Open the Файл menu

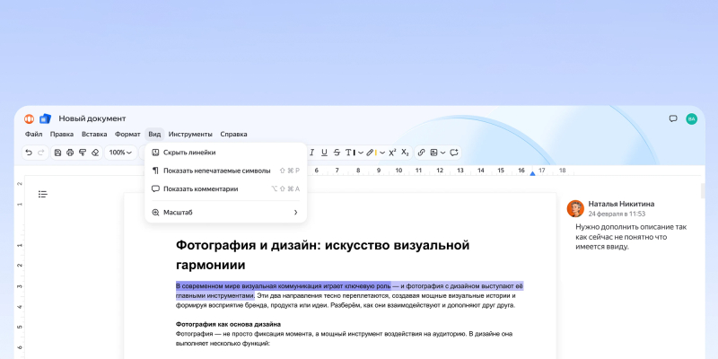pyautogui.click(x=33, y=134)
